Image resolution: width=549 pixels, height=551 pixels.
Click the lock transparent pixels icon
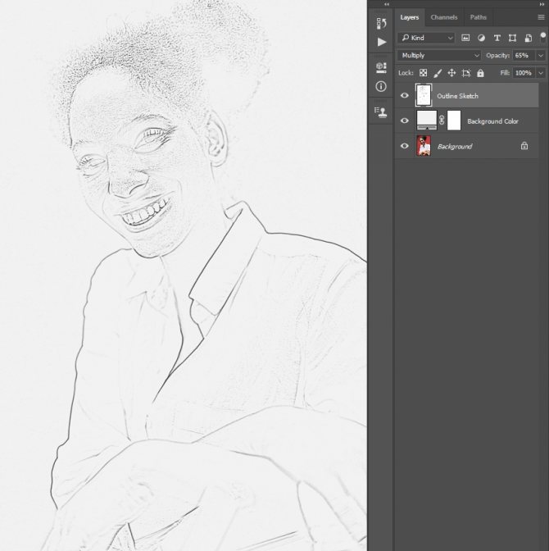click(423, 73)
